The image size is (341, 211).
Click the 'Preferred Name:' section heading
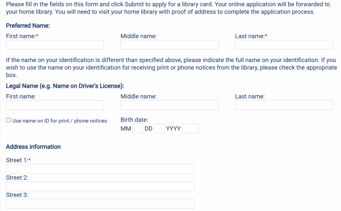pos(28,26)
